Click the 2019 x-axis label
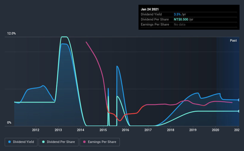Screen dimensions: 244x151 (x=193, y=130)
